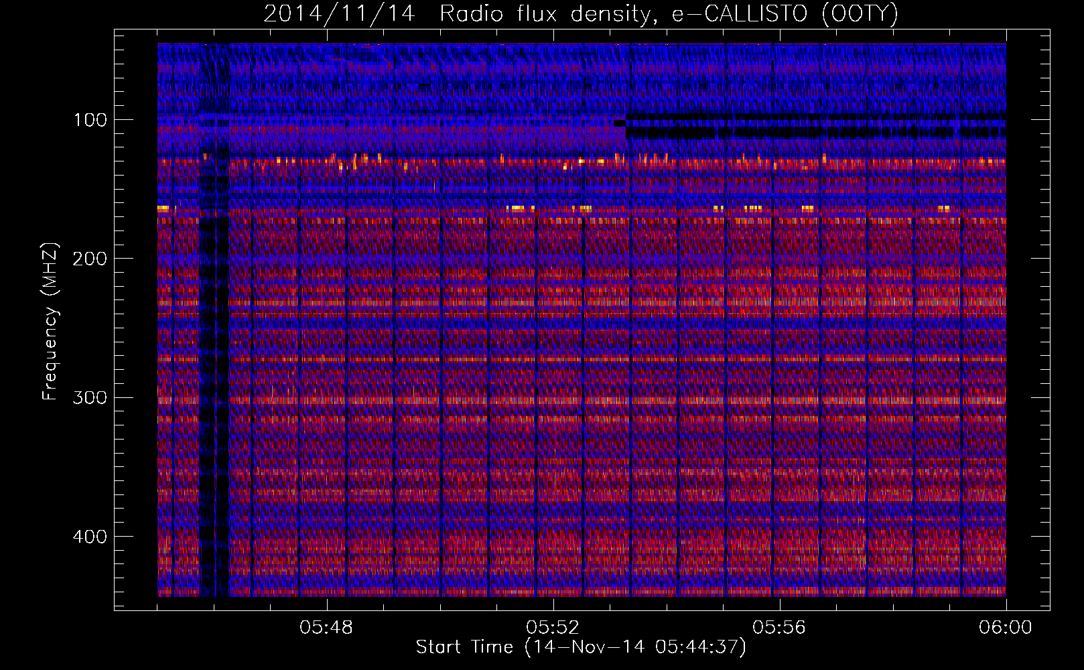Viewport: 1084px width, 670px height.
Task: Click the 'Start Time (14-Nov-14 05:44:37)' label
Action: click(581, 648)
